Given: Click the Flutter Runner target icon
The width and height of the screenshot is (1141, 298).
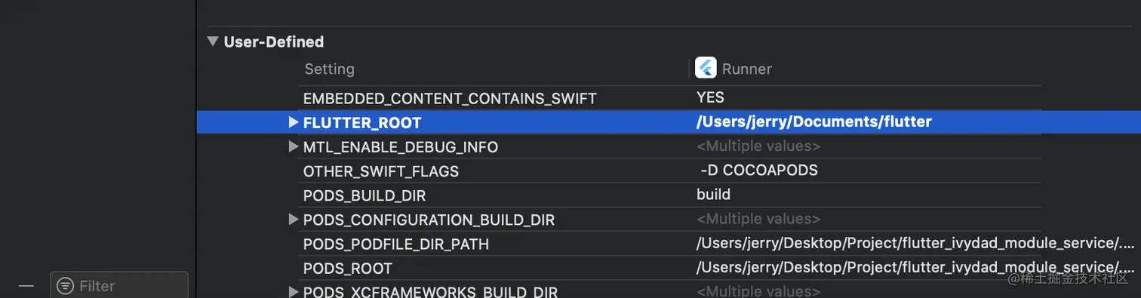Looking at the screenshot, I should 706,68.
